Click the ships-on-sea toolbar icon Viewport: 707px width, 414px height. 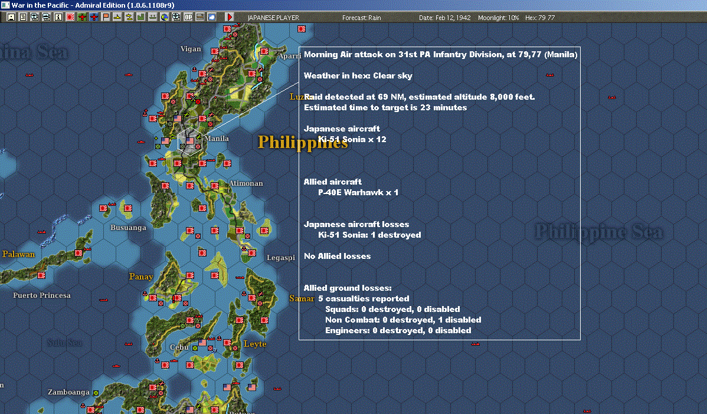point(152,17)
